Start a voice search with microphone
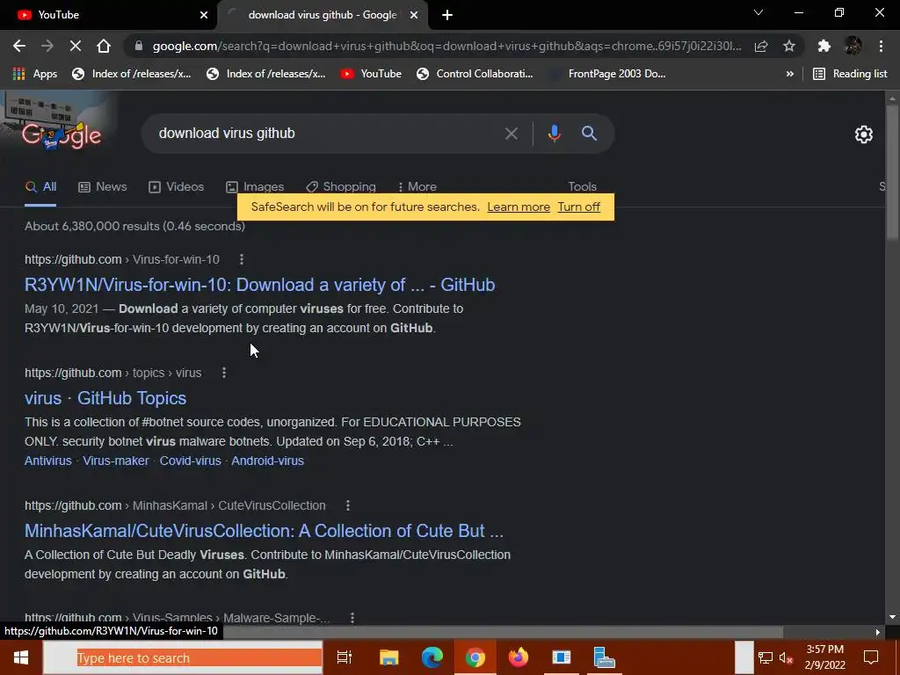The image size is (900, 675). [x=554, y=134]
